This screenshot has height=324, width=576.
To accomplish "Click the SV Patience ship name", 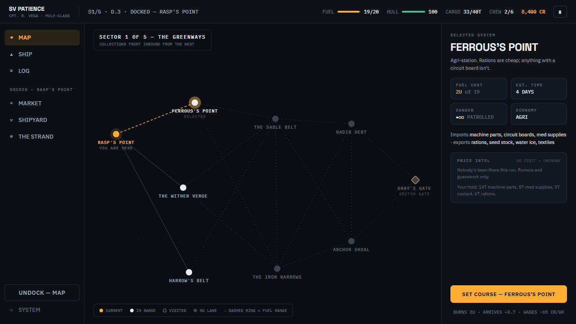I will point(27,9).
